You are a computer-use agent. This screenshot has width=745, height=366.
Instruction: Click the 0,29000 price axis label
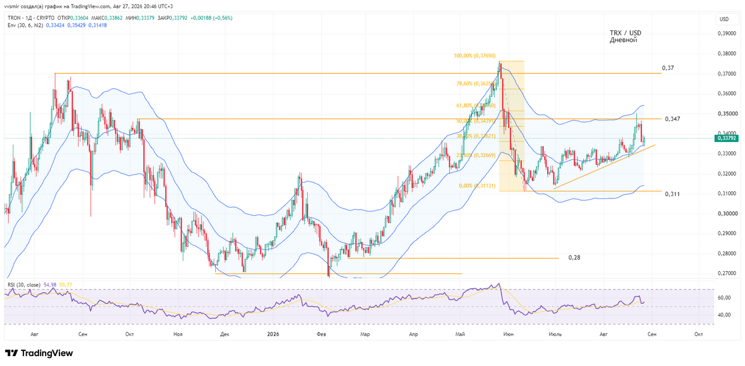click(x=727, y=233)
